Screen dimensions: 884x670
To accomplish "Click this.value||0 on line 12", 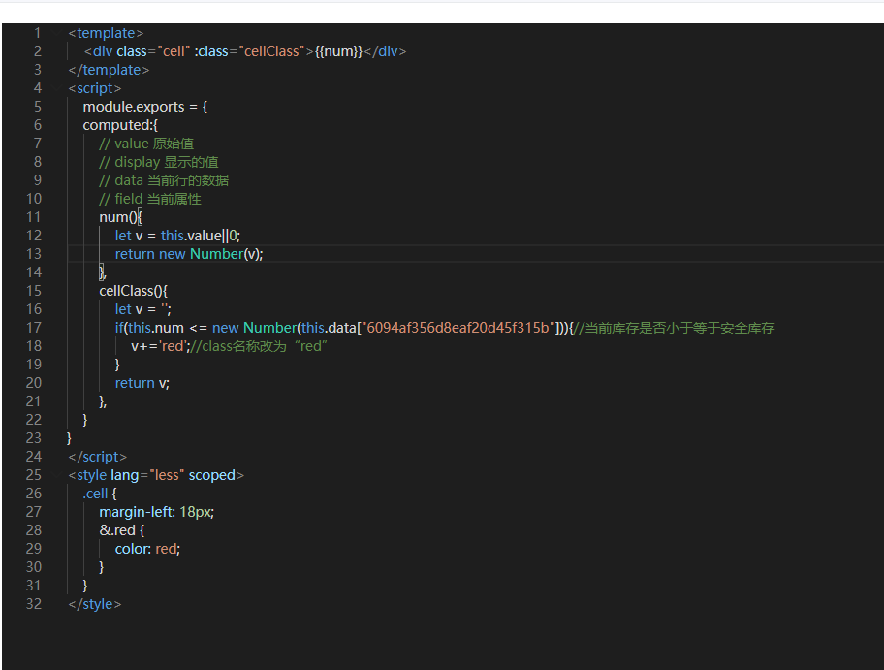I will coord(199,236).
